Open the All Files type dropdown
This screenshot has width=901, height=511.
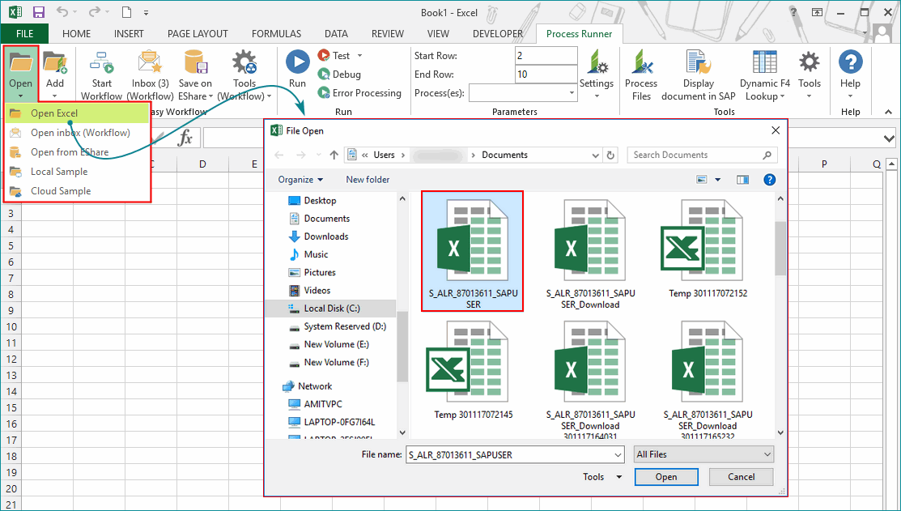point(704,454)
